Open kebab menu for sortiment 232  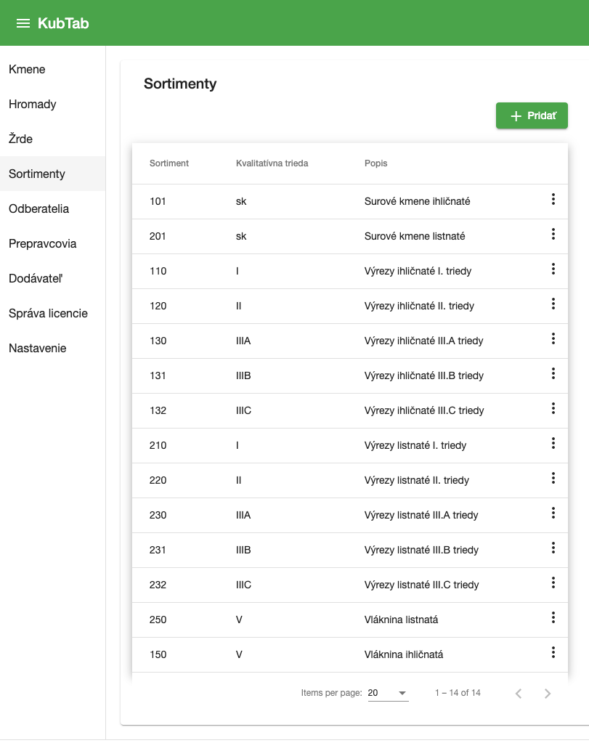click(553, 583)
